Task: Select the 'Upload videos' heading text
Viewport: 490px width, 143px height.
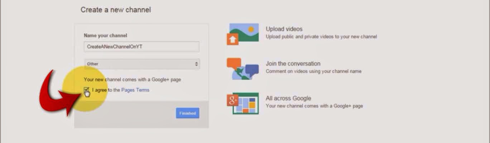Action: tap(284, 29)
